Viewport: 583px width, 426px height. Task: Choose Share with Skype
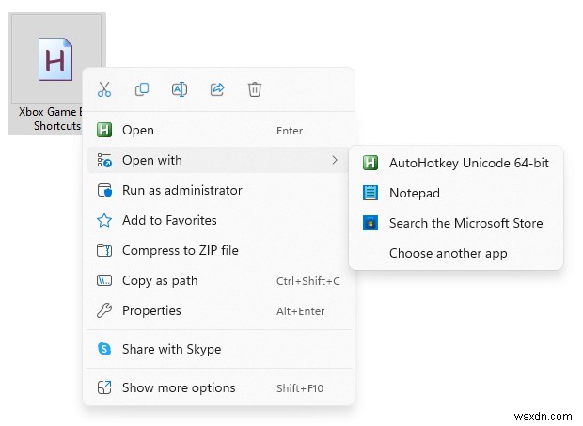(x=218, y=349)
